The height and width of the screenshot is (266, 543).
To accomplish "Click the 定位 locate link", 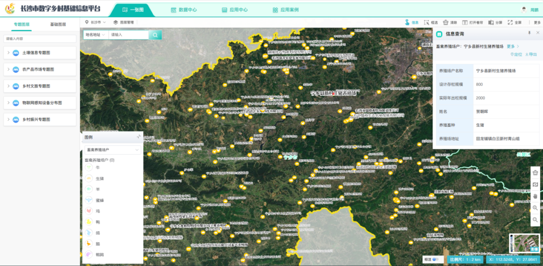I will point(515,54).
